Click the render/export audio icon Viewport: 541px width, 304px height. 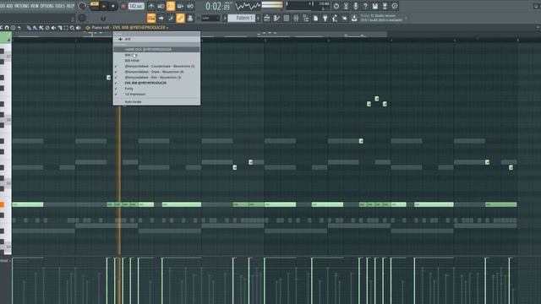385,6
